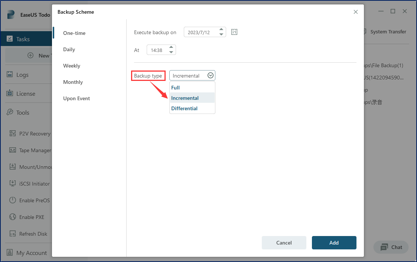Open the Logs icon in sidebar

coord(10,74)
